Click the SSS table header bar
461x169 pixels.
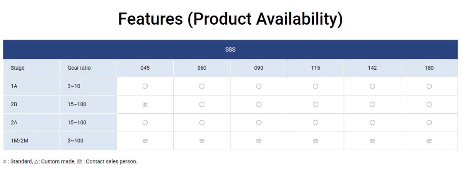[230, 49]
